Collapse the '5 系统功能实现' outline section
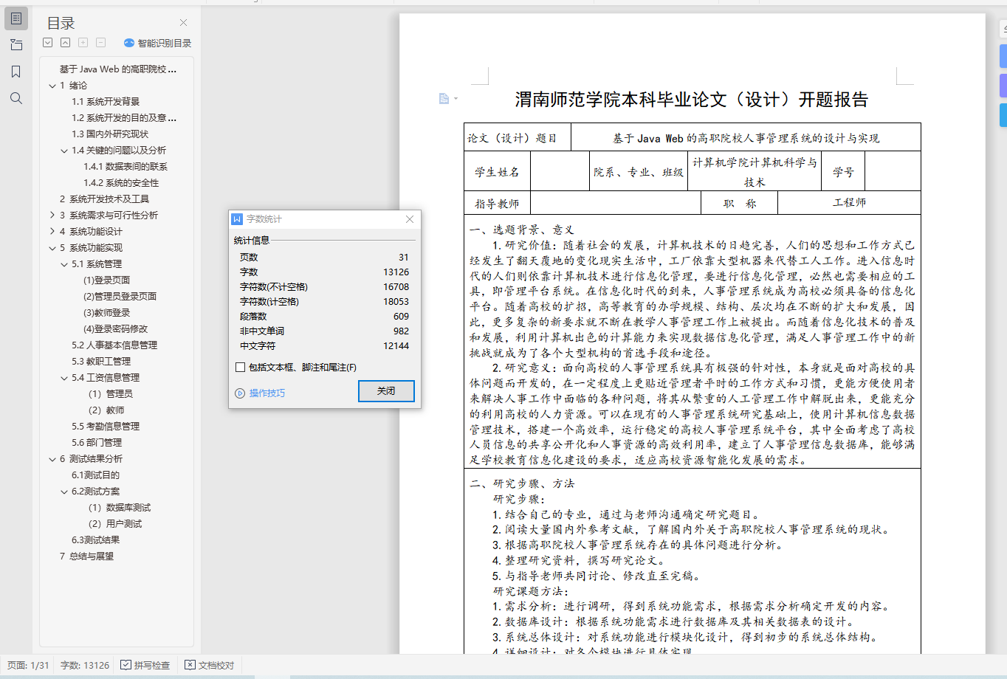The height and width of the screenshot is (679, 1007). 52,248
